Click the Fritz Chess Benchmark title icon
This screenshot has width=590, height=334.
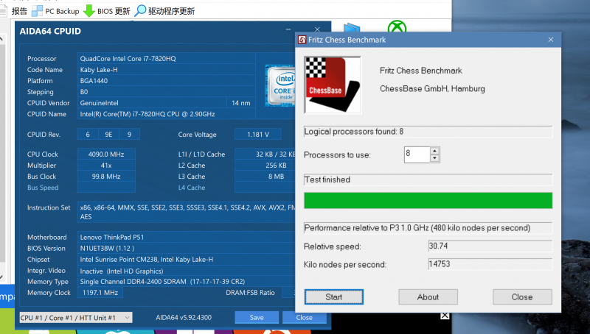[x=302, y=40]
